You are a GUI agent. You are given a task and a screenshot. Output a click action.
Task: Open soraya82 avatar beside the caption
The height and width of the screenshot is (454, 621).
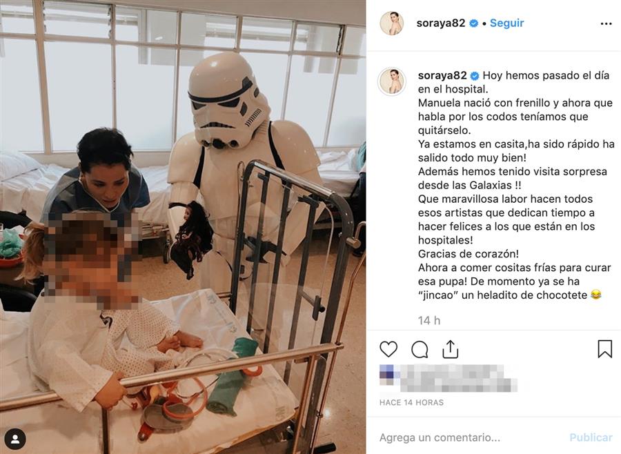(392, 81)
